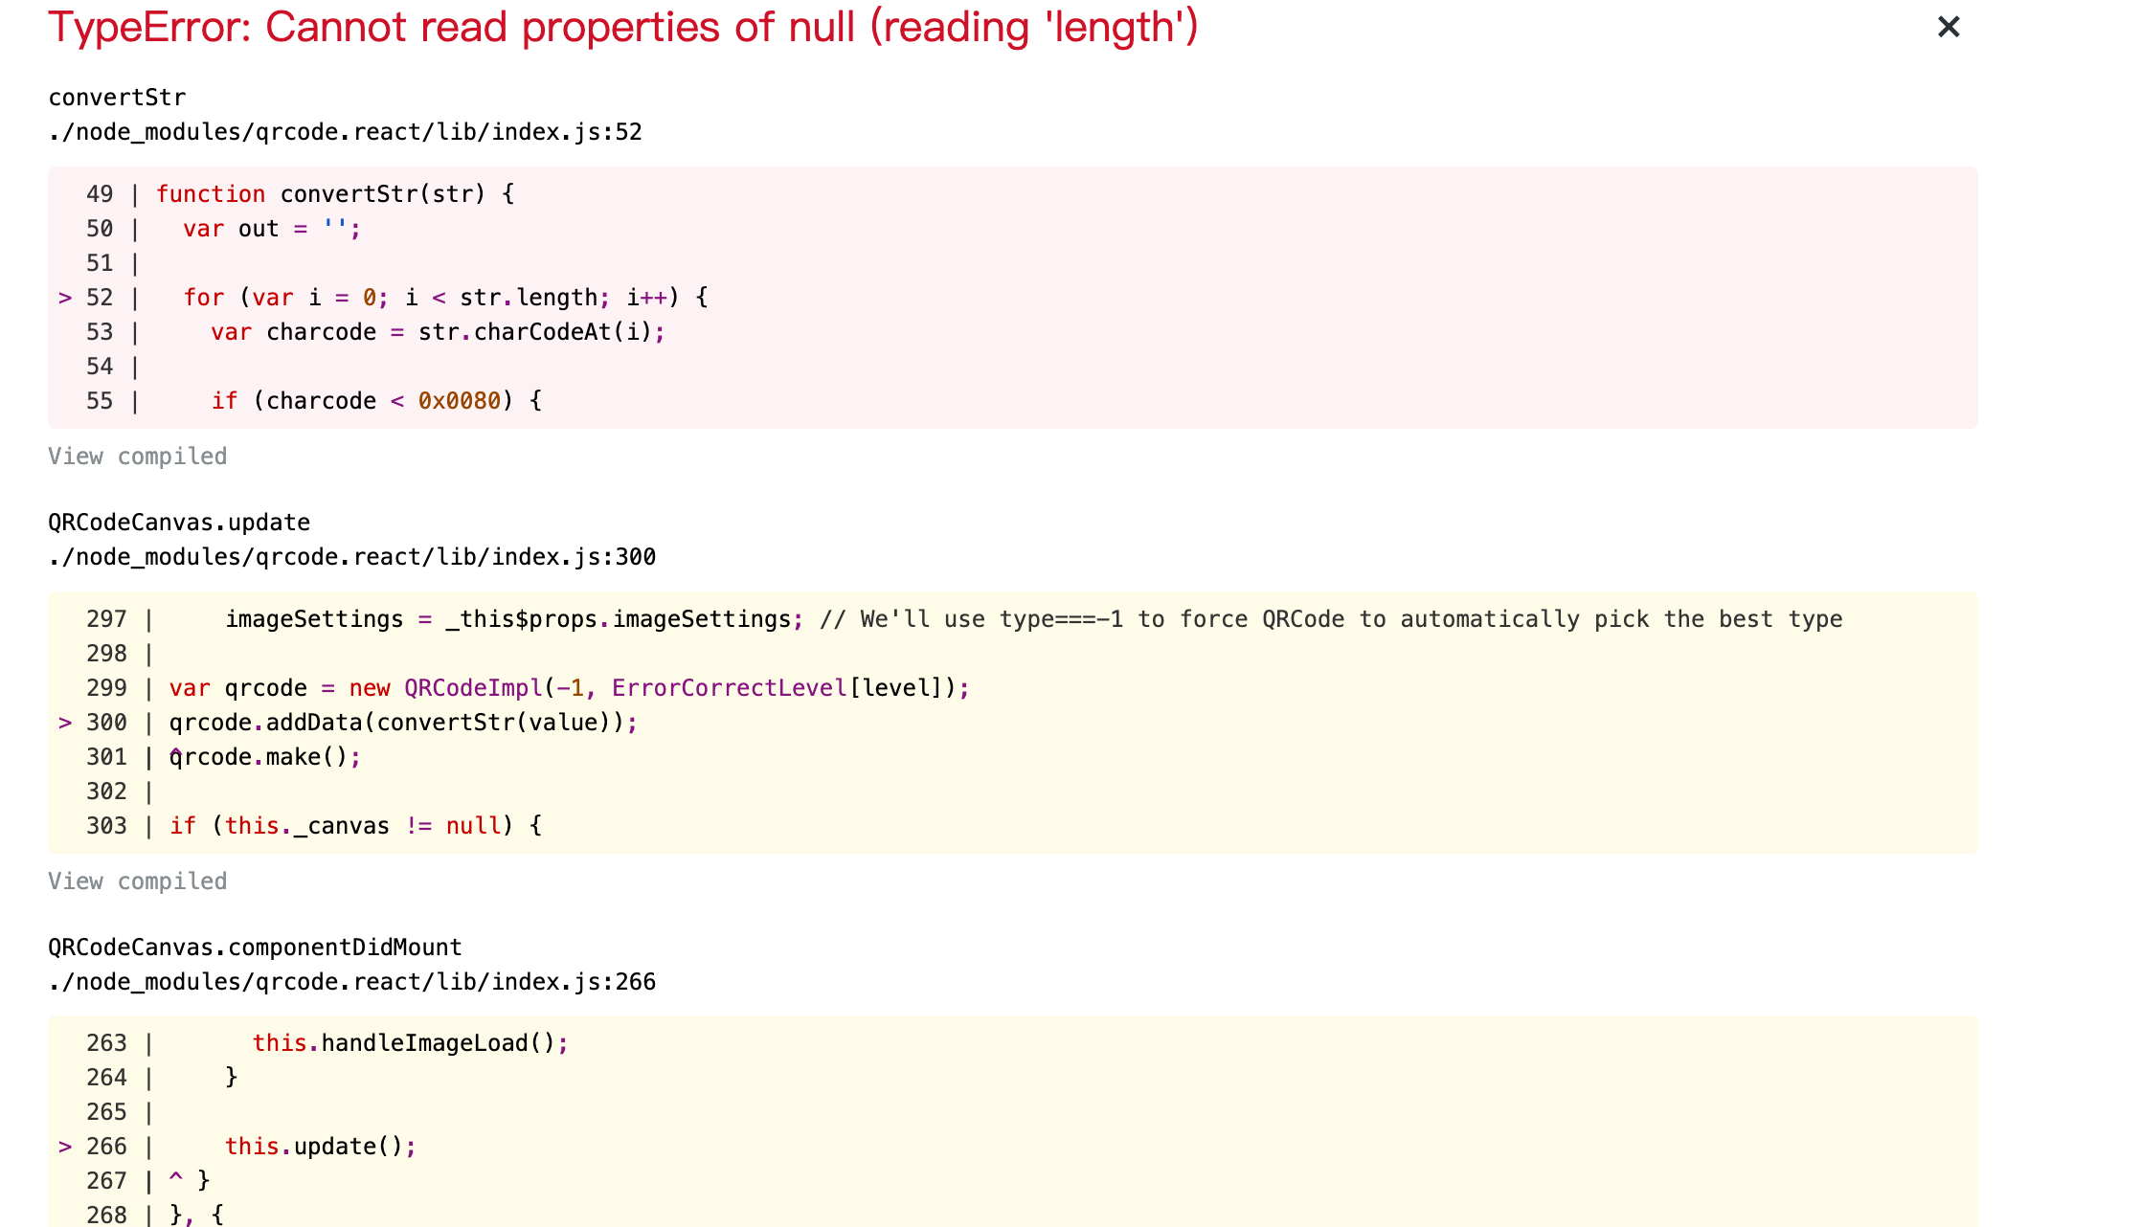
Task: Select the TypeError heading text
Action: pyautogui.click(x=622, y=27)
